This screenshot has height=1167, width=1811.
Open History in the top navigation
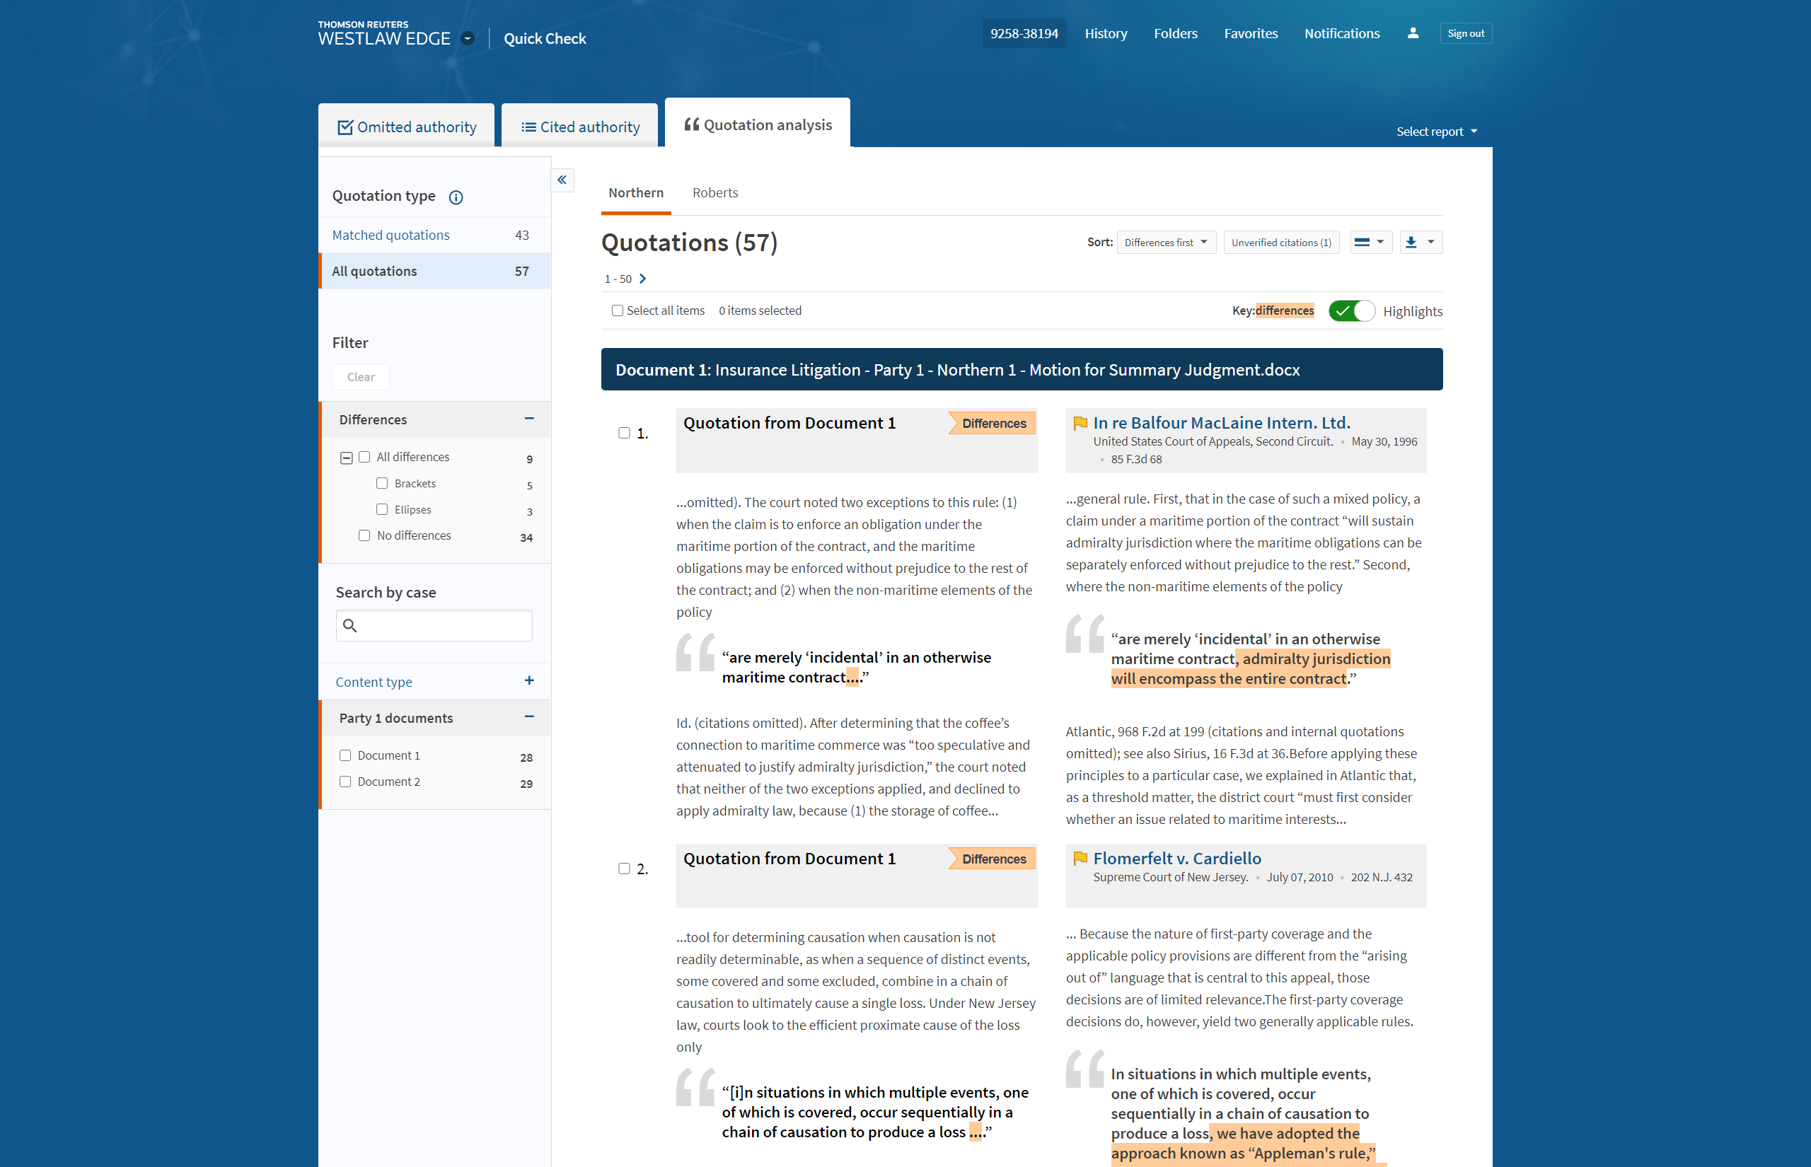(1106, 33)
